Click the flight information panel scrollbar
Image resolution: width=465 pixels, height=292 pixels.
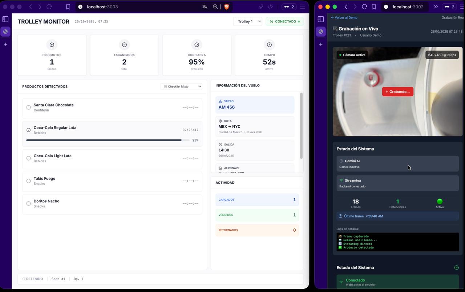[301, 126]
